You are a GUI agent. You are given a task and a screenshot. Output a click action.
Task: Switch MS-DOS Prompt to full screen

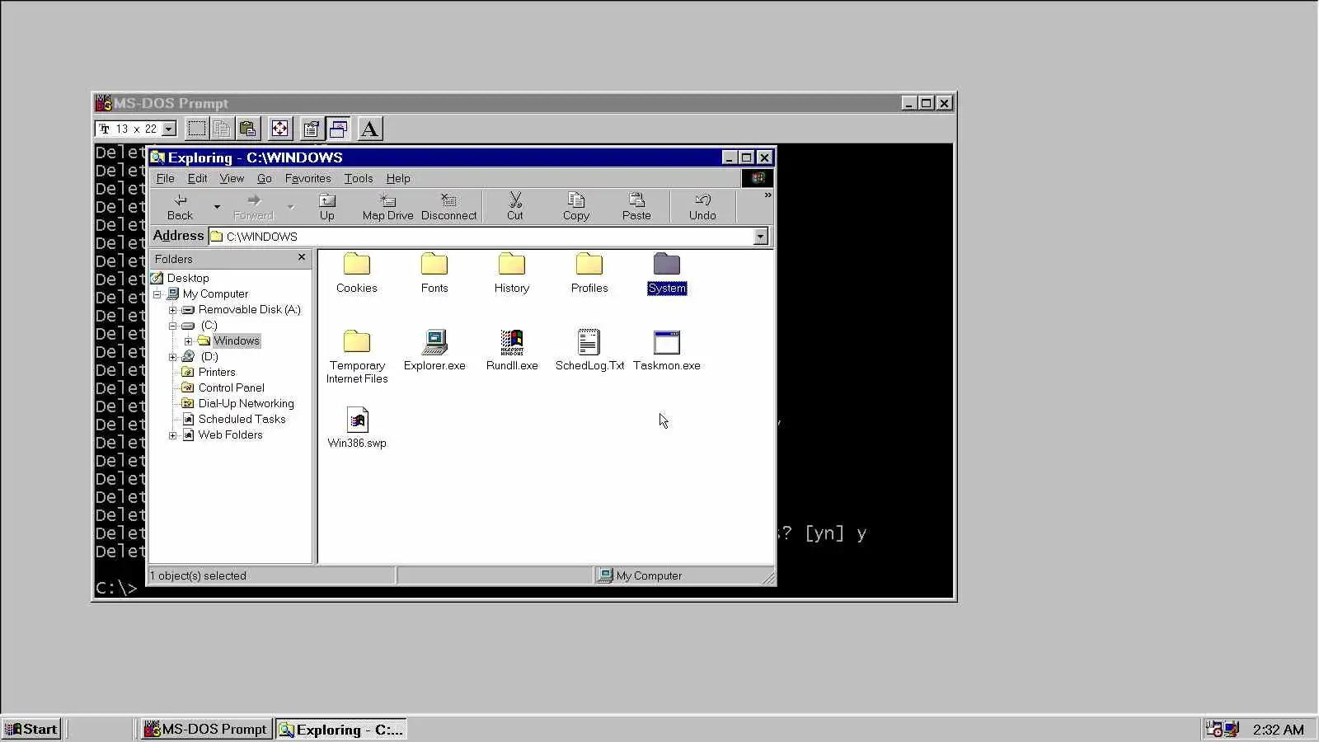tap(280, 129)
